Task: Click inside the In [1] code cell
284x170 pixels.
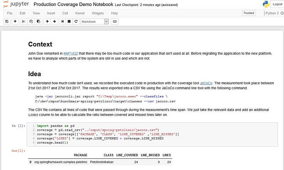Action: (x=152, y=134)
